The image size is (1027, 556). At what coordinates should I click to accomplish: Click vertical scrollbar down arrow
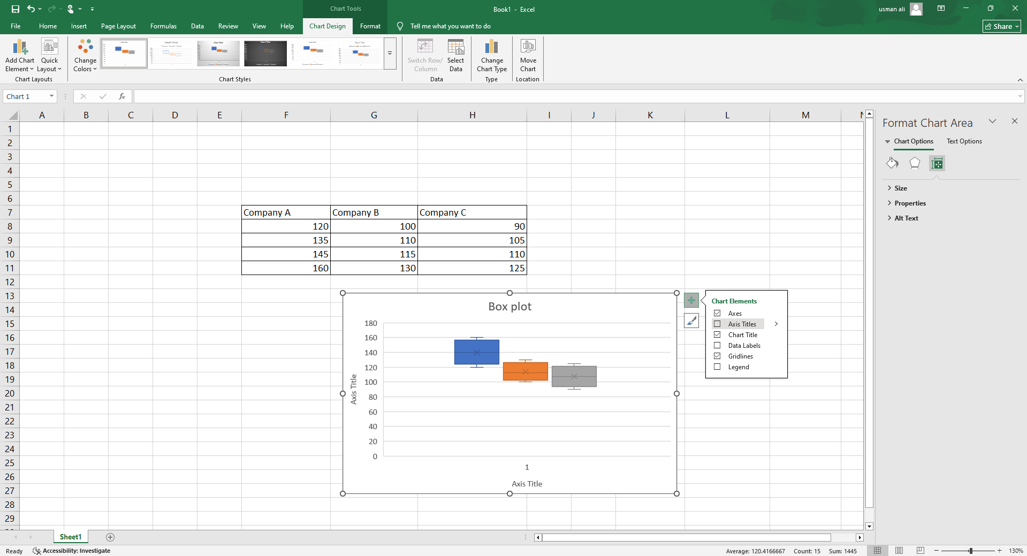869,526
